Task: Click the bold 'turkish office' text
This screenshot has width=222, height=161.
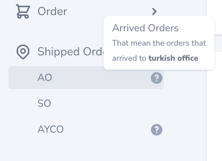Action: click(x=173, y=58)
